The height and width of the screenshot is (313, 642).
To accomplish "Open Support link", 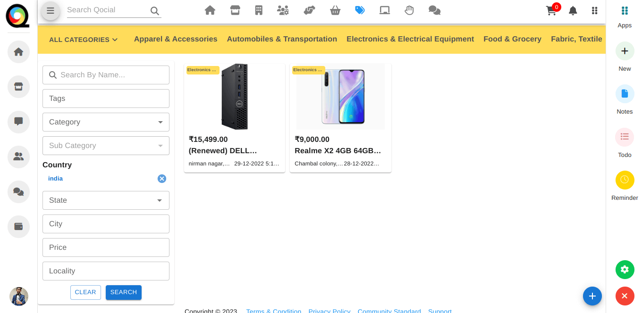I will point(440,311).
